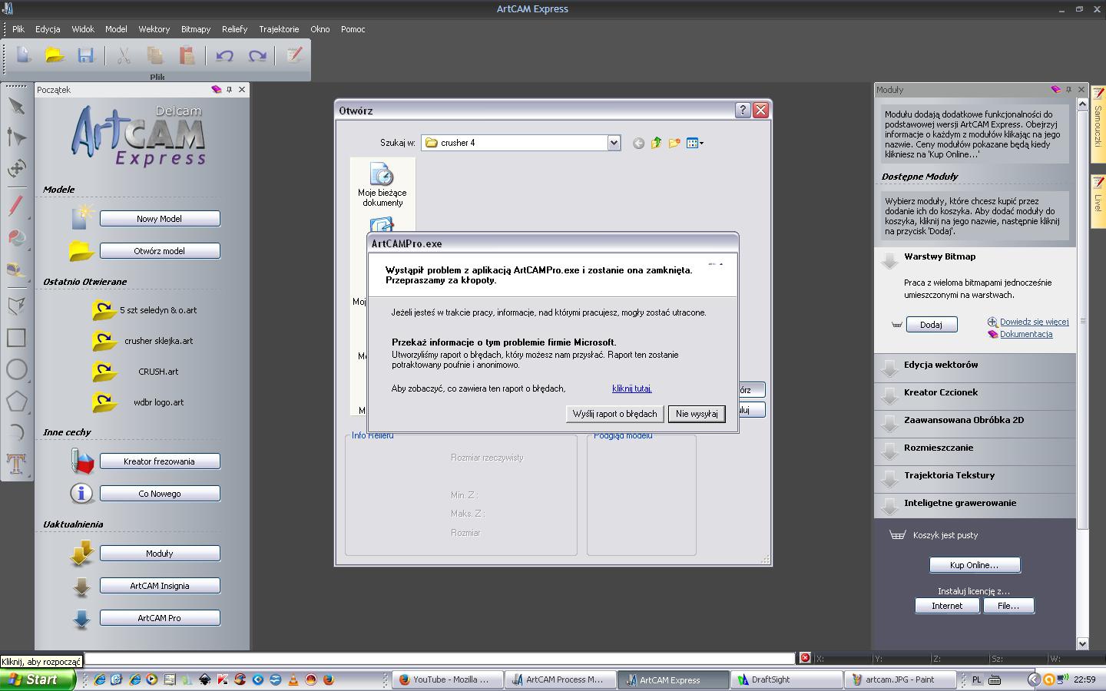Open a file with the yellow folder toolbar icon
This screenshot has height=691, width=1106.
55,55
